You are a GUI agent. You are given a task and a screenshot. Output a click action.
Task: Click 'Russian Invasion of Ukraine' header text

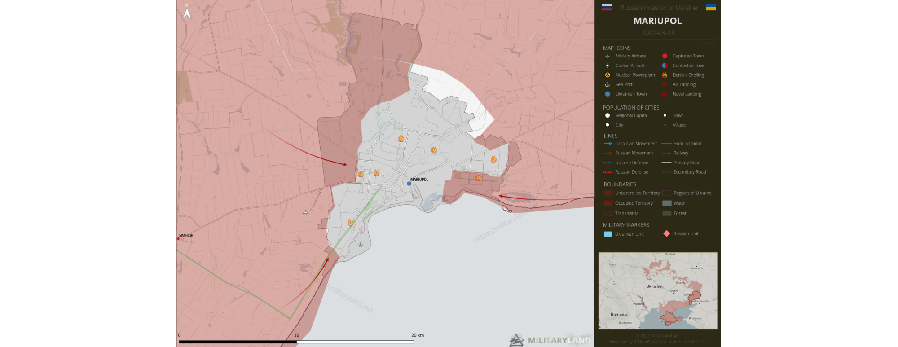659,8
